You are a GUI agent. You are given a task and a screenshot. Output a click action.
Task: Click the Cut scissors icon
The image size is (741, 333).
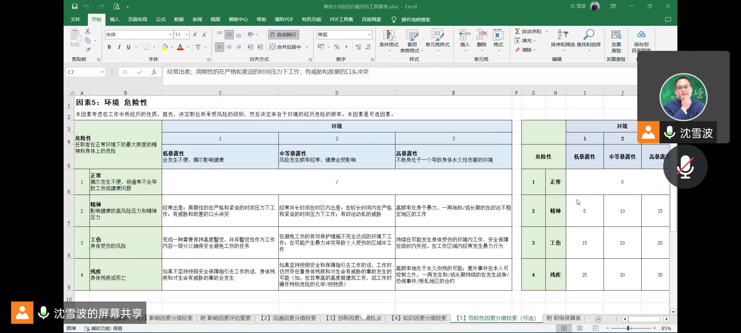click(x=88, y=31)
